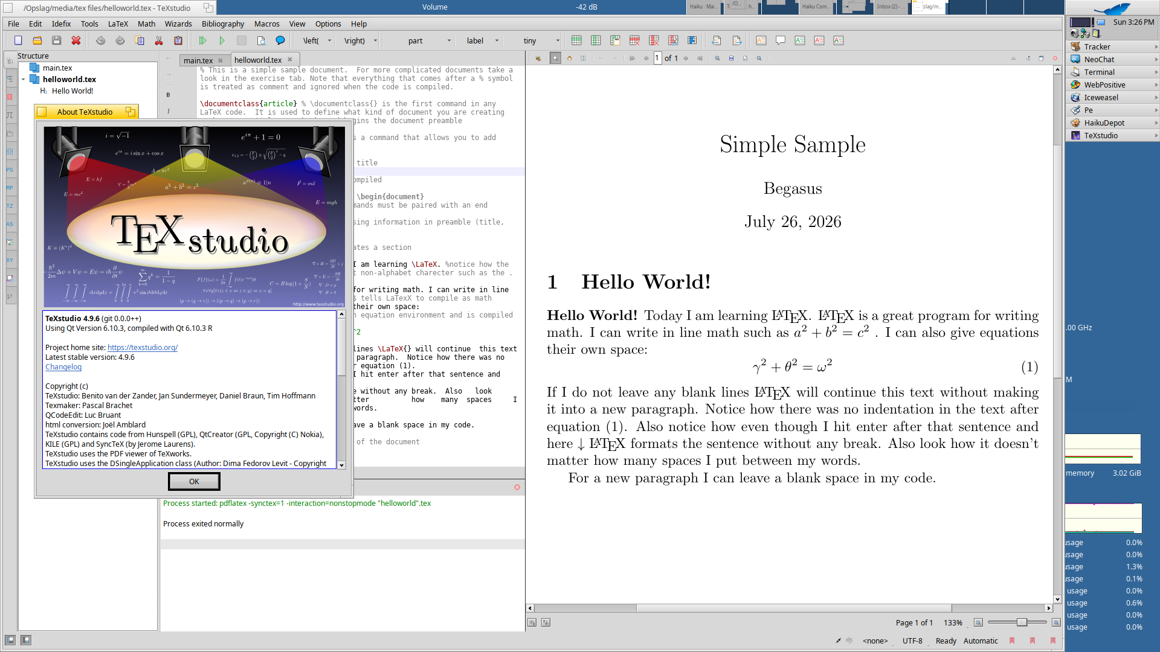Open the View PDF toolbar icon

pyautogui.click(x=261, y=40)
